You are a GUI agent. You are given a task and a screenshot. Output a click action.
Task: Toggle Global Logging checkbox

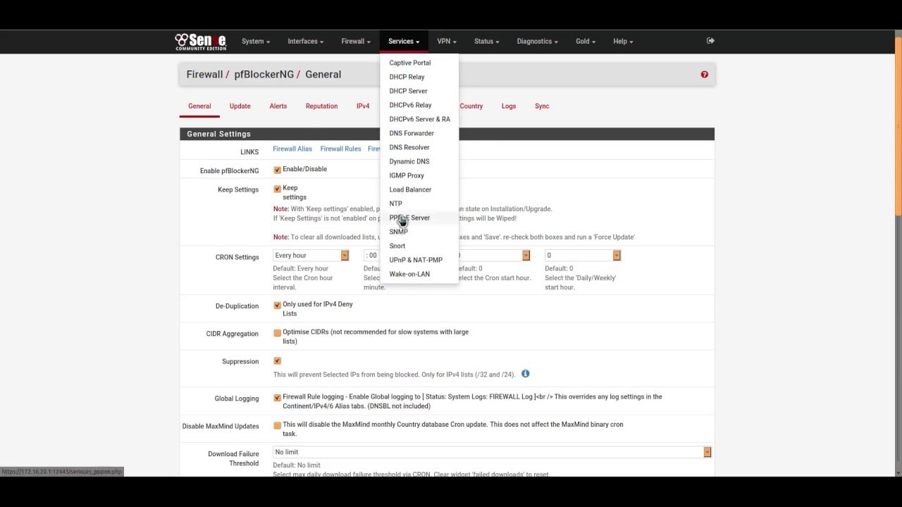(x=277, y=397)
